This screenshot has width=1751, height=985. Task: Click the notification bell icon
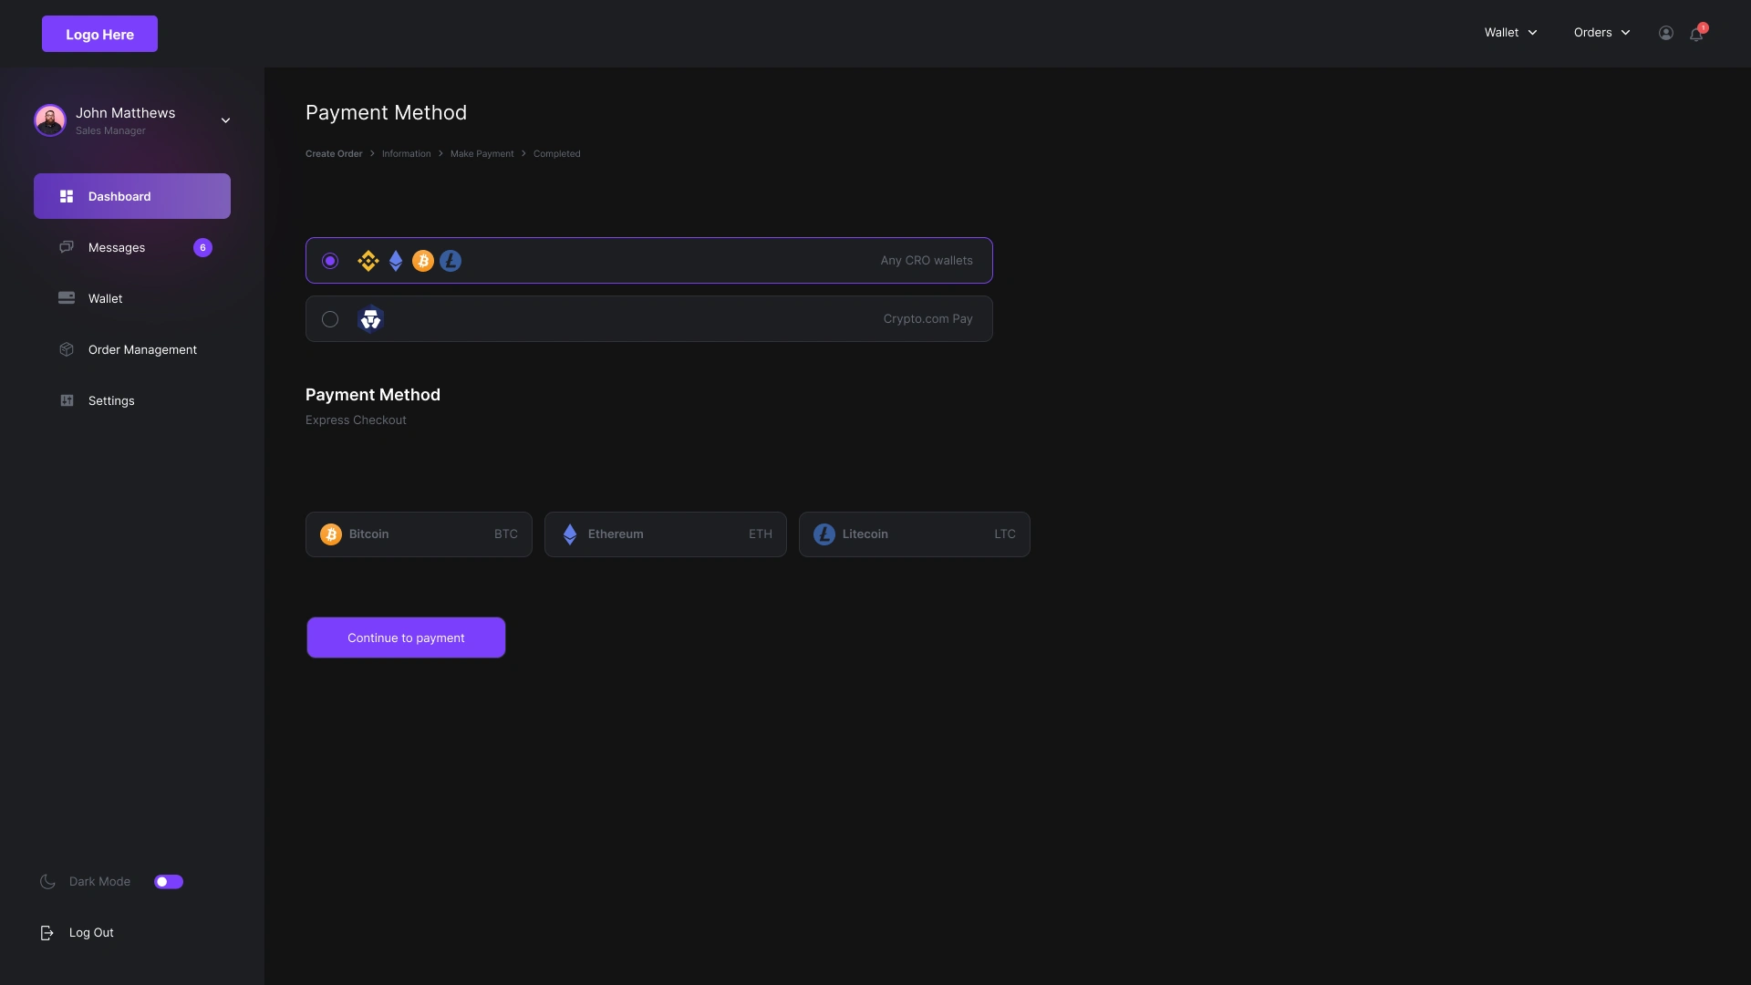[1695, 34]
